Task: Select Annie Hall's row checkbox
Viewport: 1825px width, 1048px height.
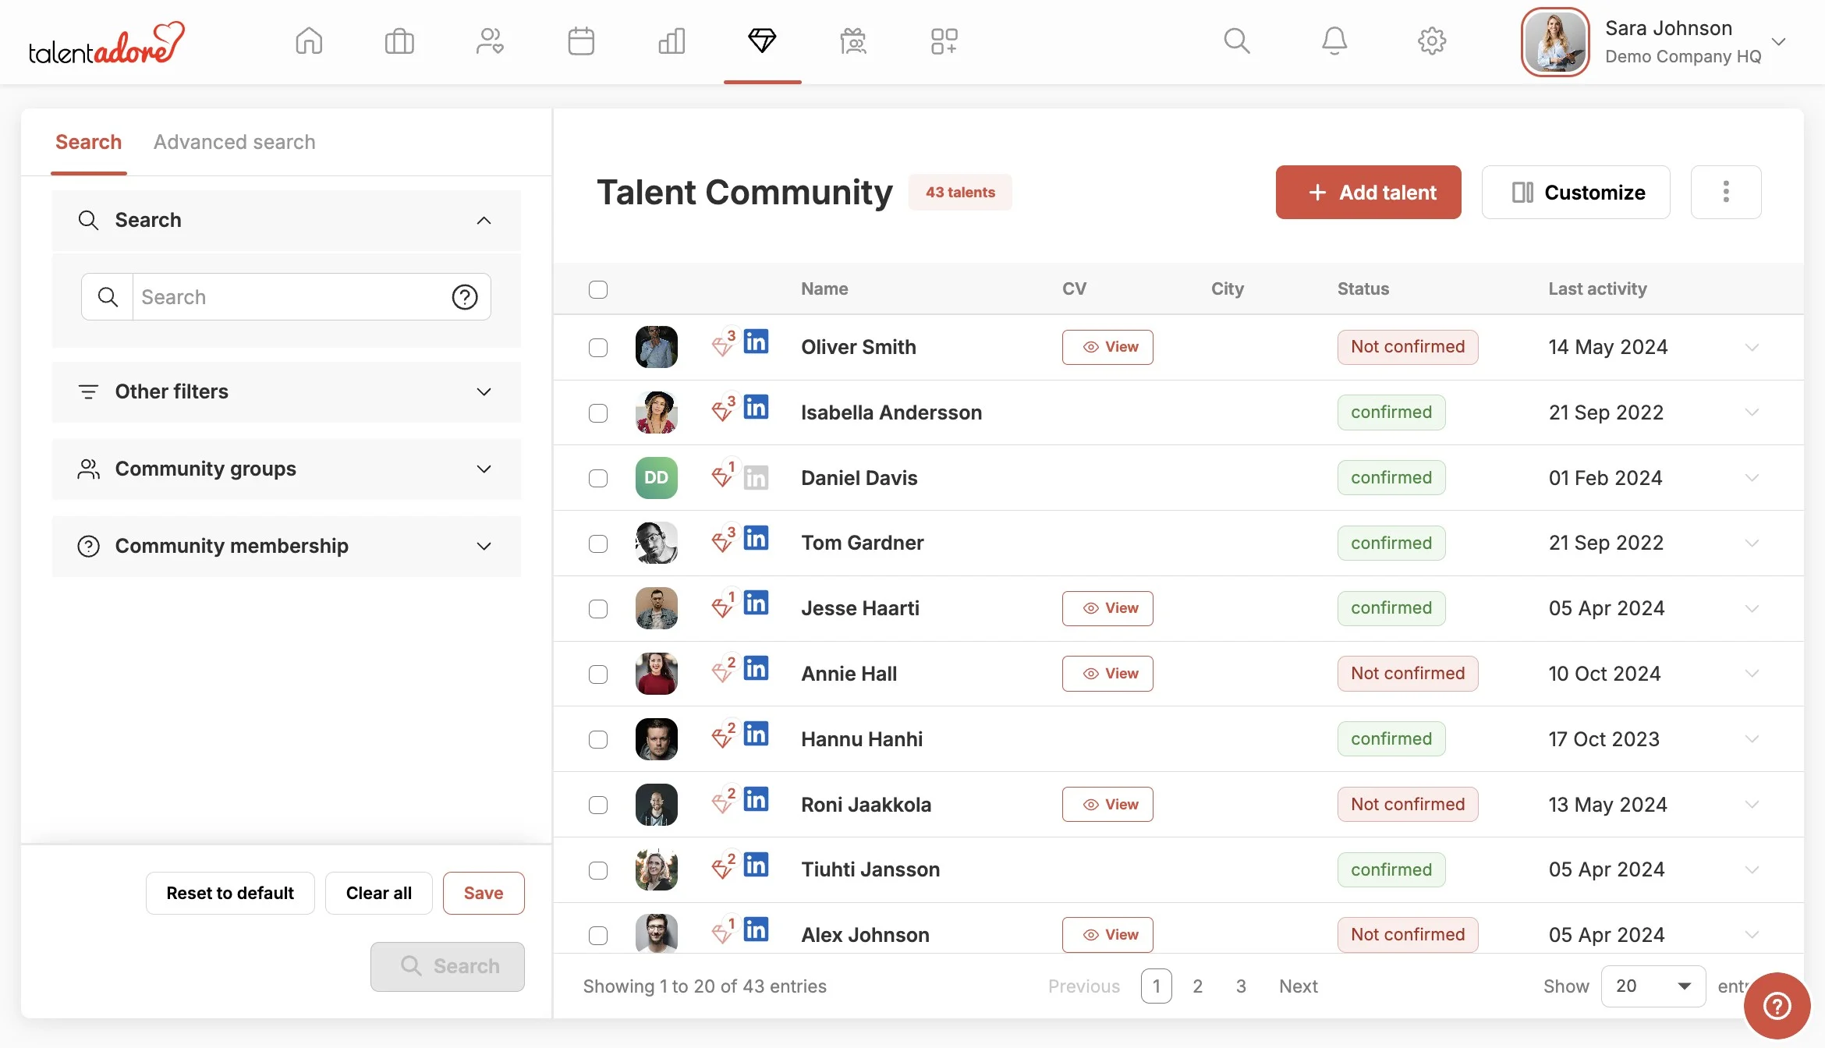Action: [598, 674]
